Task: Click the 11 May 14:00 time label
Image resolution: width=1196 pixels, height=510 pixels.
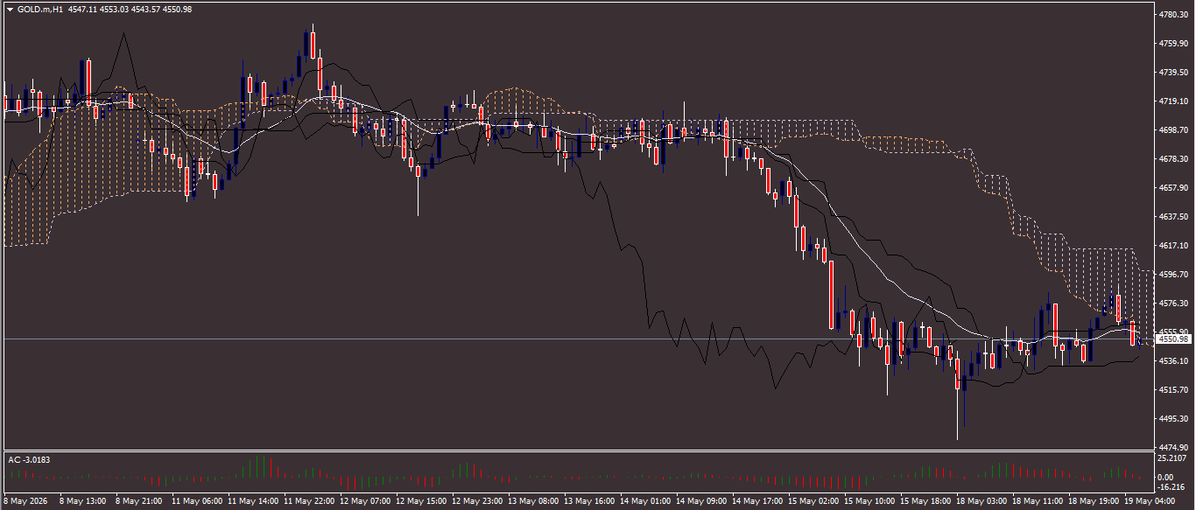Action: tap(253, 502)
